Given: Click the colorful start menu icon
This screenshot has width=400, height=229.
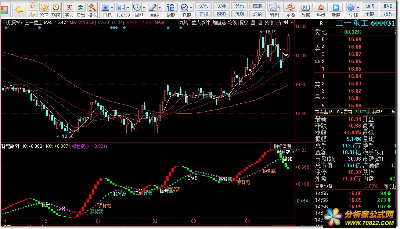Looking at the screenshot, I should tap(4, 10).
